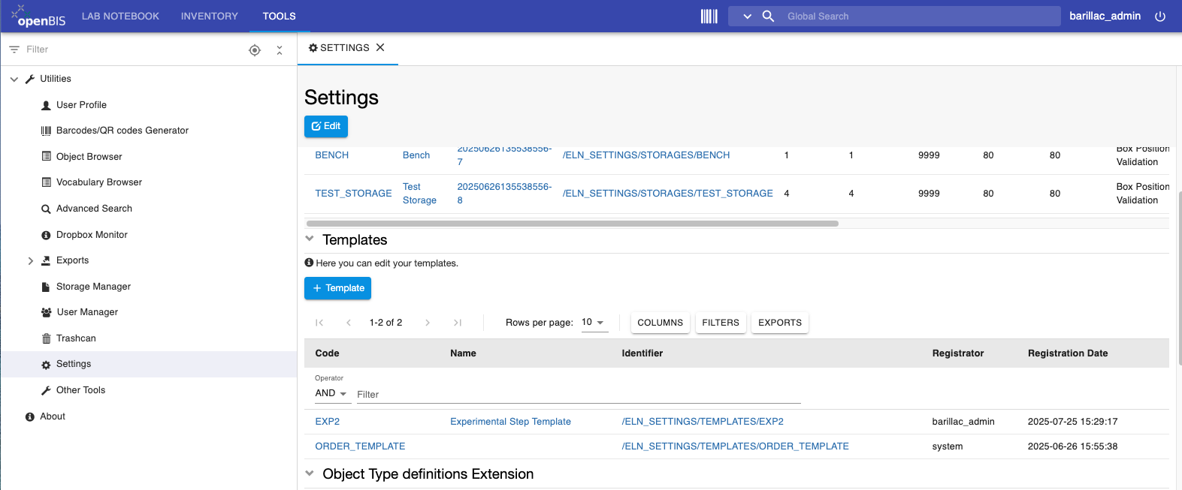The image size is (1182, 490).
Task: Go to first page of templates
Action: [x=319, y=323]
